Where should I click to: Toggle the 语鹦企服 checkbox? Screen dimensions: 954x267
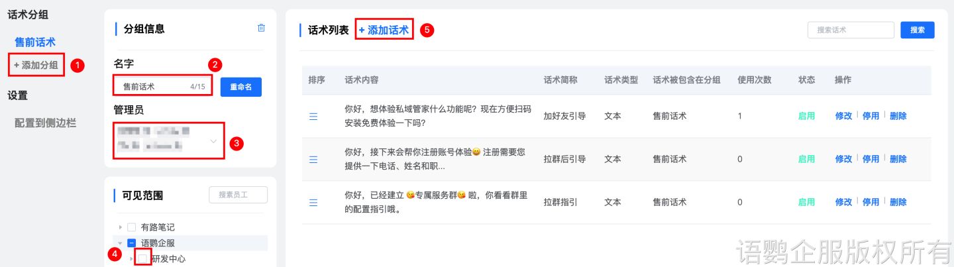[x=131, y=243]
